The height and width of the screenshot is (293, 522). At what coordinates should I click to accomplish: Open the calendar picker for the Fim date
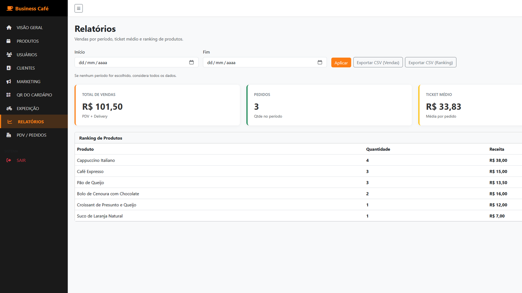tap(320, 62)
